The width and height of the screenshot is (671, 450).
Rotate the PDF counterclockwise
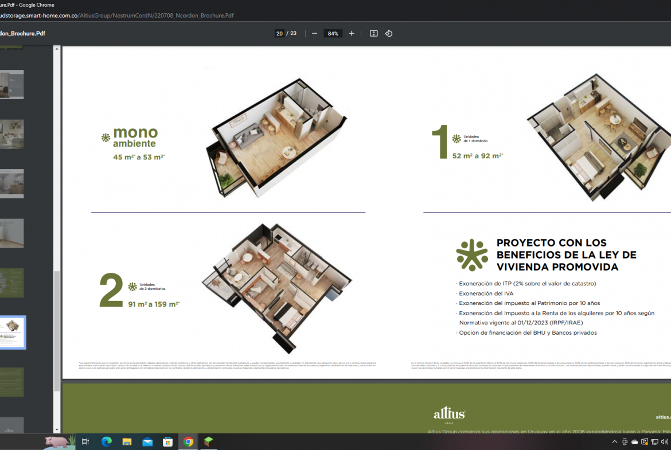[389, 33]
